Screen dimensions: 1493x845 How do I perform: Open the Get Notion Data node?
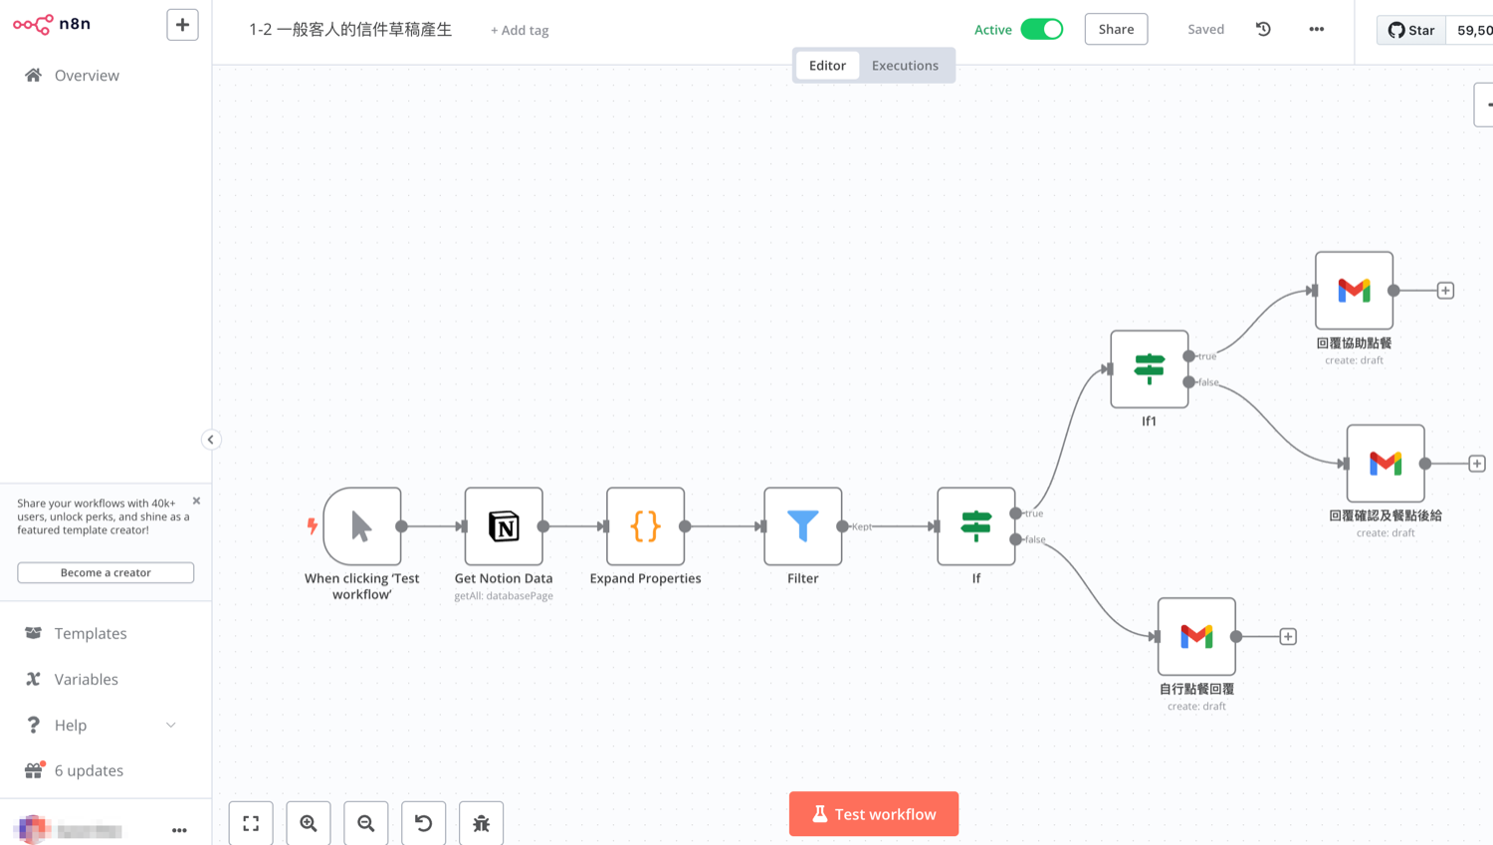(504, 527)
